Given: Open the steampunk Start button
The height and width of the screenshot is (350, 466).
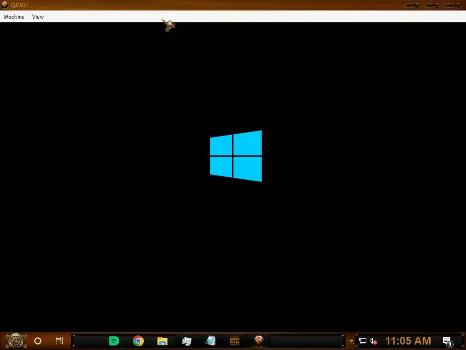Looking at the screenshot, I should coord(16,341).
